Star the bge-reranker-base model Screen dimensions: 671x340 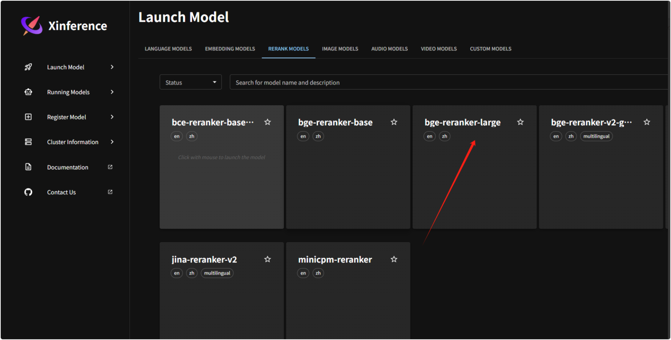tap(394, 122)
